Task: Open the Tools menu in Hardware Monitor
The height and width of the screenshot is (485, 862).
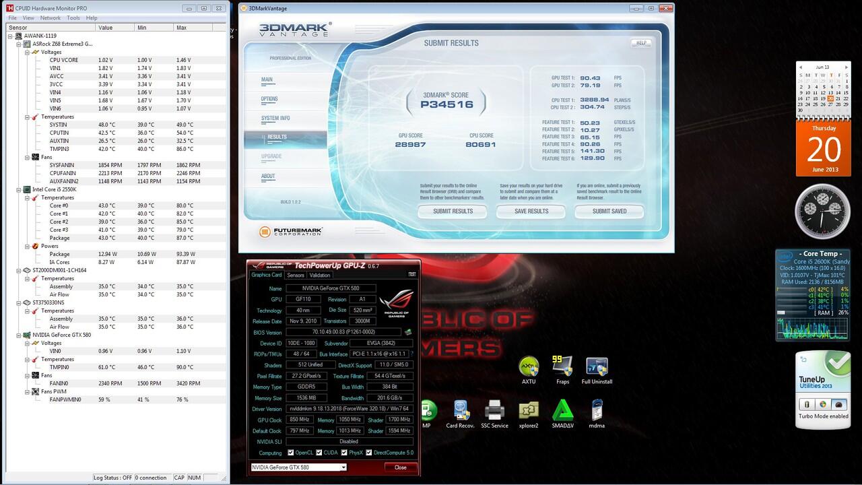Action: click(73, 18)
